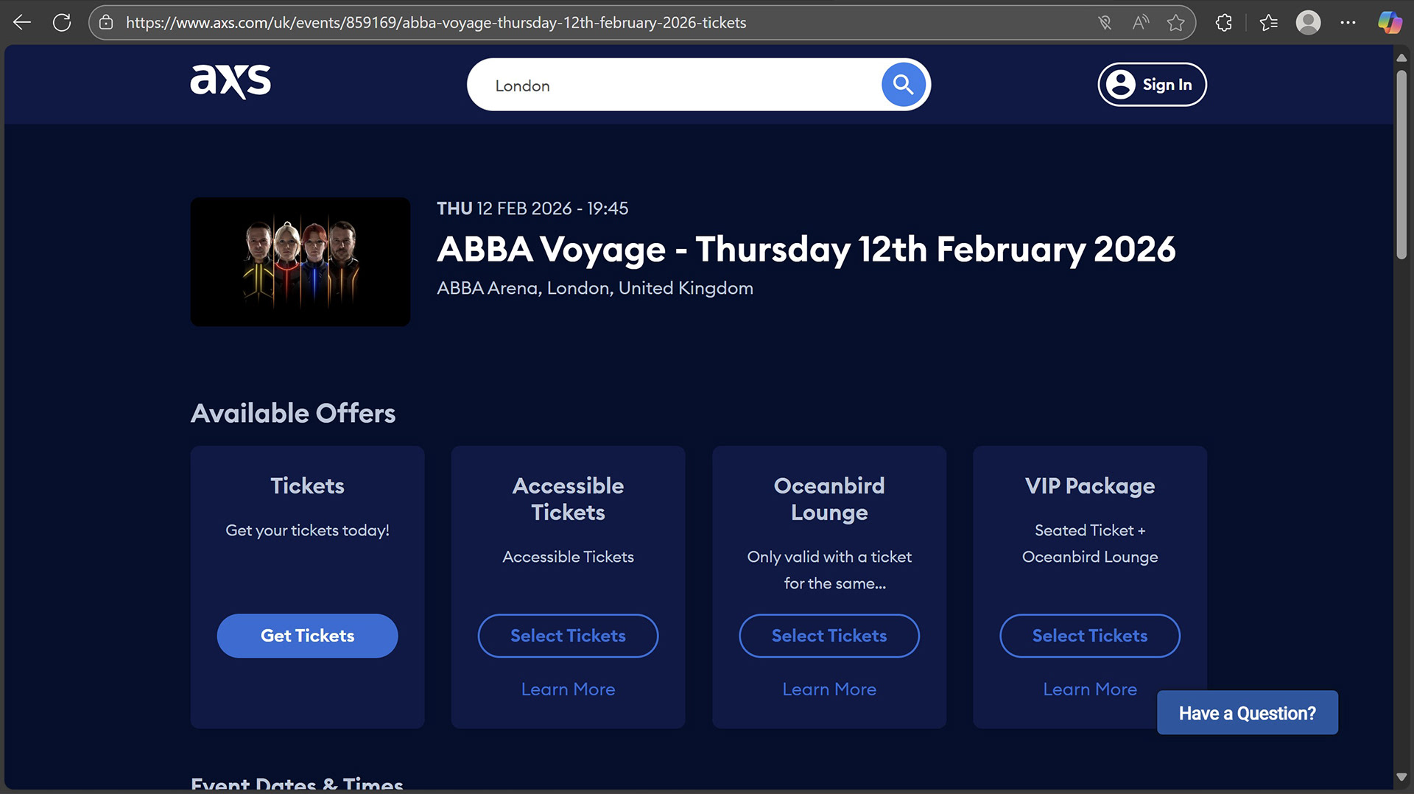
Task: Open browser settings and more menu
Action: (x=1348, y=22)
